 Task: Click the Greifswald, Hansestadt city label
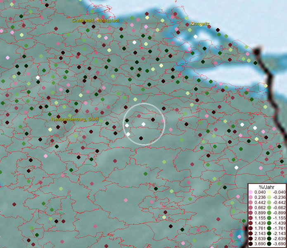point(95,20)
